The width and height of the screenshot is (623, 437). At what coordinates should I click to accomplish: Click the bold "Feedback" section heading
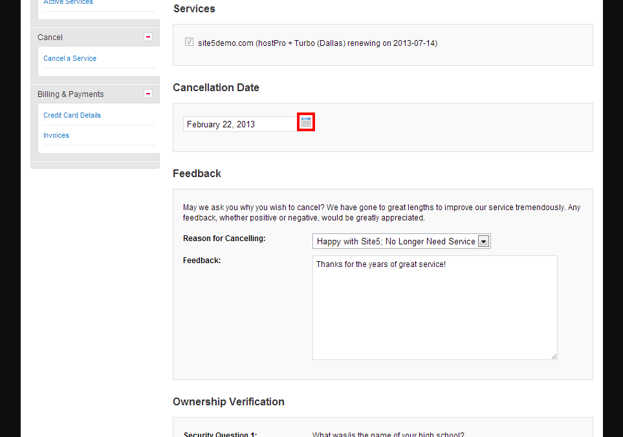[197, 173]
